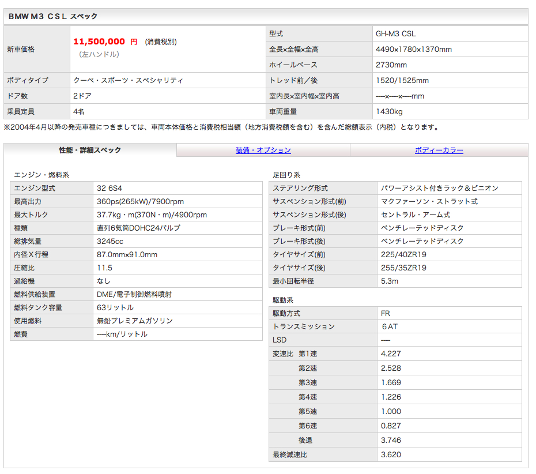
Task: Click the 4490x1780x1370mm dimensions value
Action: (x=414, y=49)
